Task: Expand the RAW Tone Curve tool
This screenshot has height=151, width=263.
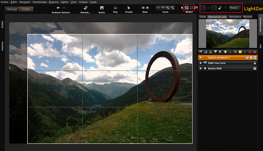Action: coord(201,63)
